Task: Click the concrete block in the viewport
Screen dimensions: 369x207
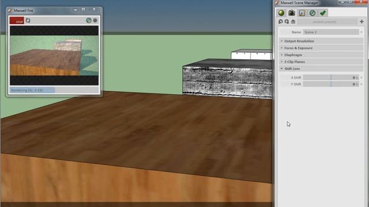Action: 227,79
